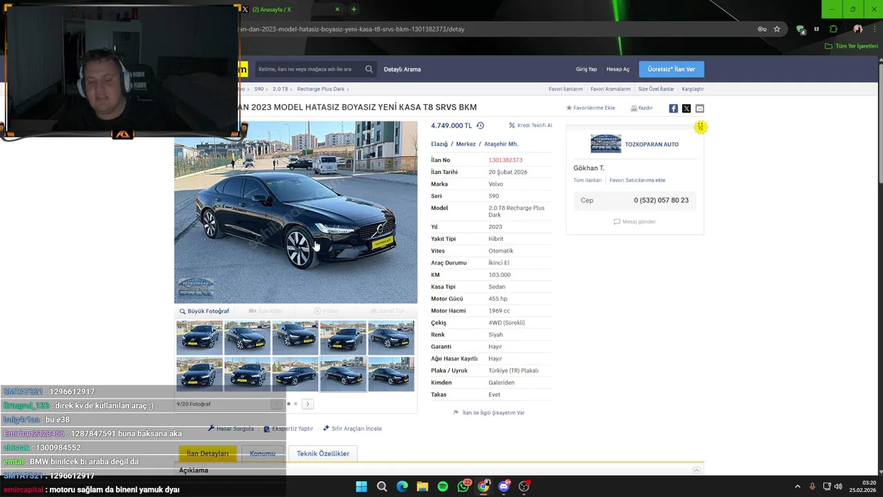Viewport: 883px width, 497px height.
Task: Click the microphone icon in system tray
Action: point(812,487)
